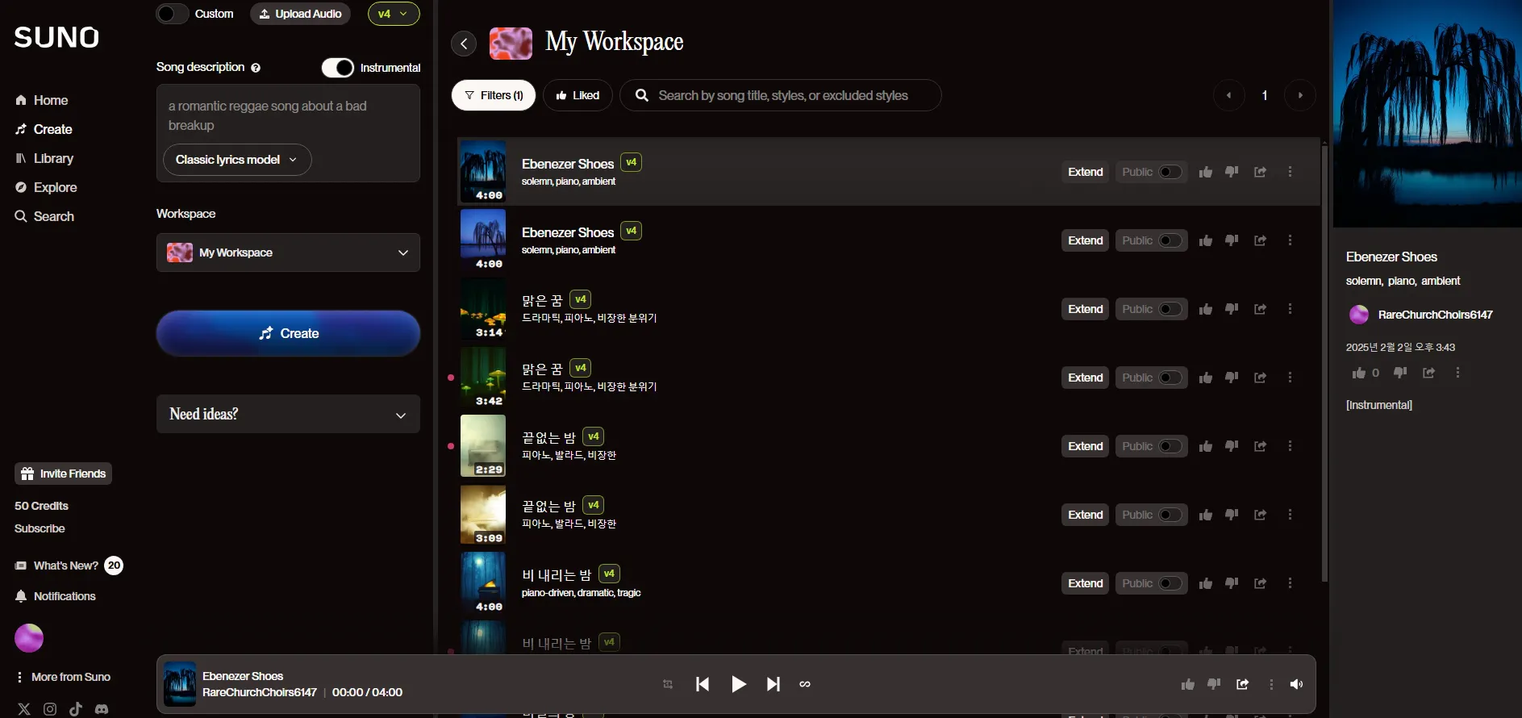Mute audio with the speaker icon

(x=1296, y=684)
